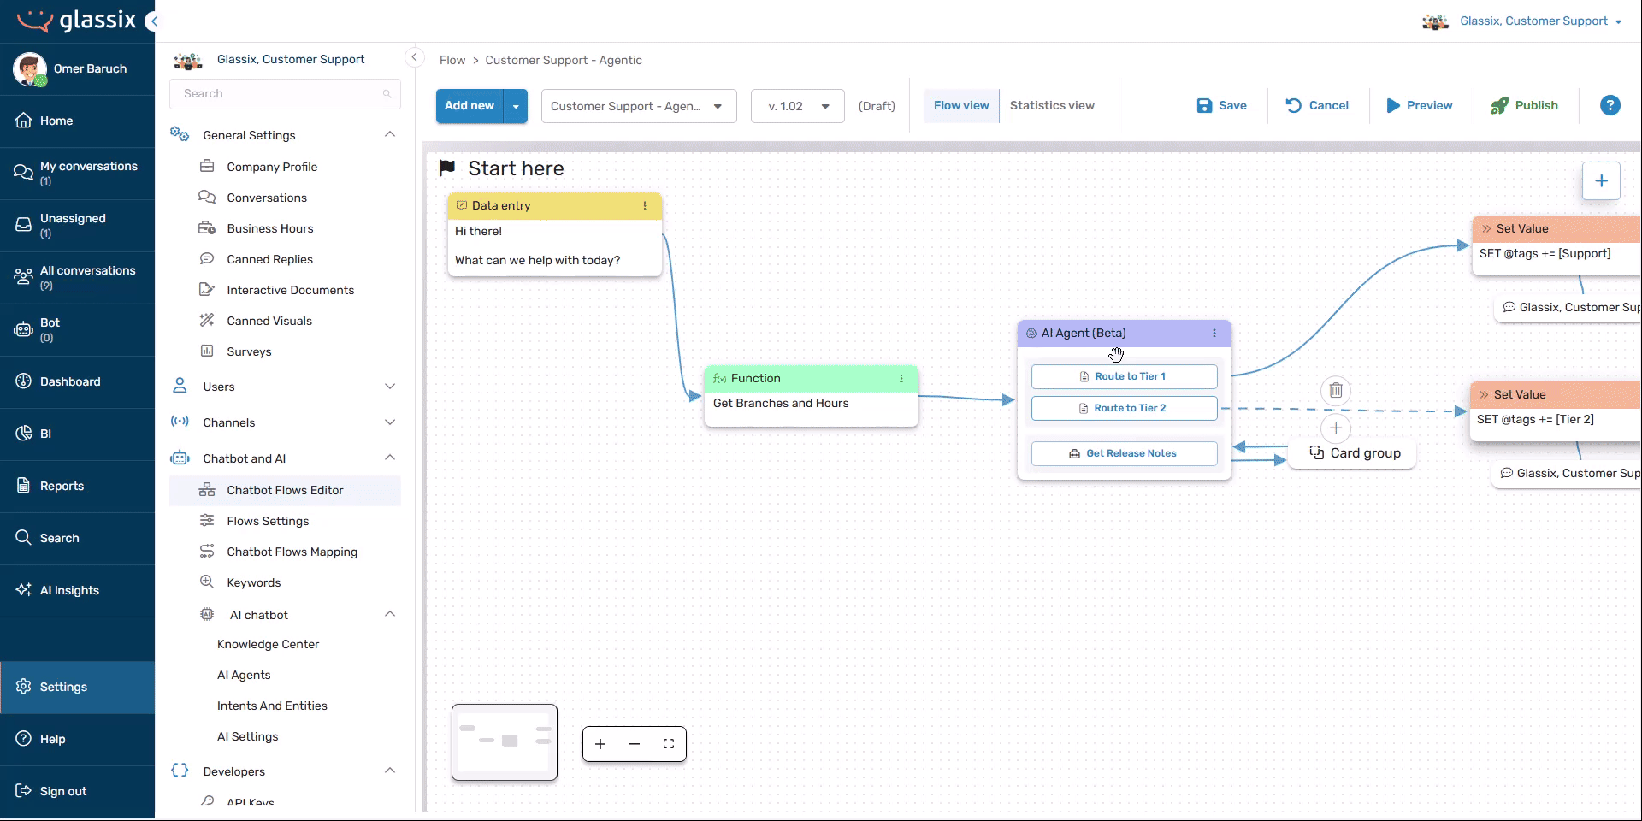Click the Search magnifier in main sidebar
Viewport: 1642px width, 821px height.
click(x=23, y=538)
